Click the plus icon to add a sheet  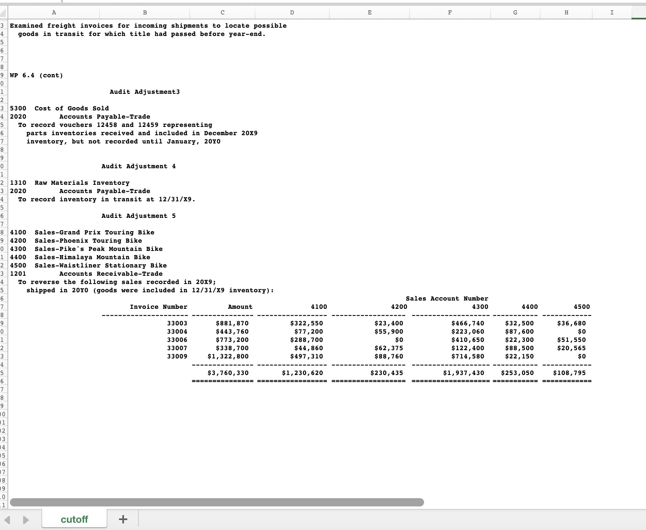coord(122,519)
